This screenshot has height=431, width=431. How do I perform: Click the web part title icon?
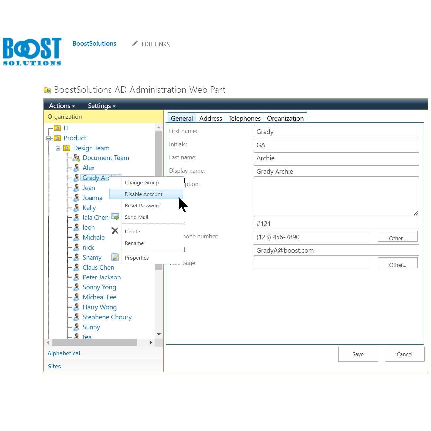[x=47, y=90]
